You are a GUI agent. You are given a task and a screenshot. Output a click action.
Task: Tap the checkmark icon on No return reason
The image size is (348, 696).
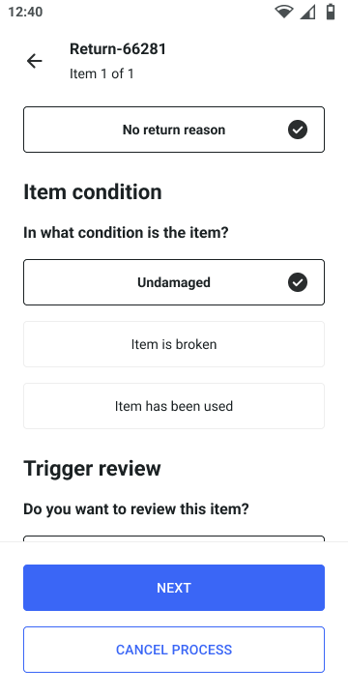298,130
